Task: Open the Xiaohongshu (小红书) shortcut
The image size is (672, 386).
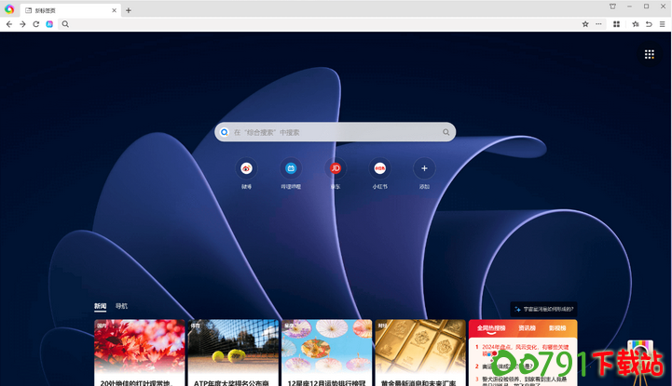Action: pos(380,168)
